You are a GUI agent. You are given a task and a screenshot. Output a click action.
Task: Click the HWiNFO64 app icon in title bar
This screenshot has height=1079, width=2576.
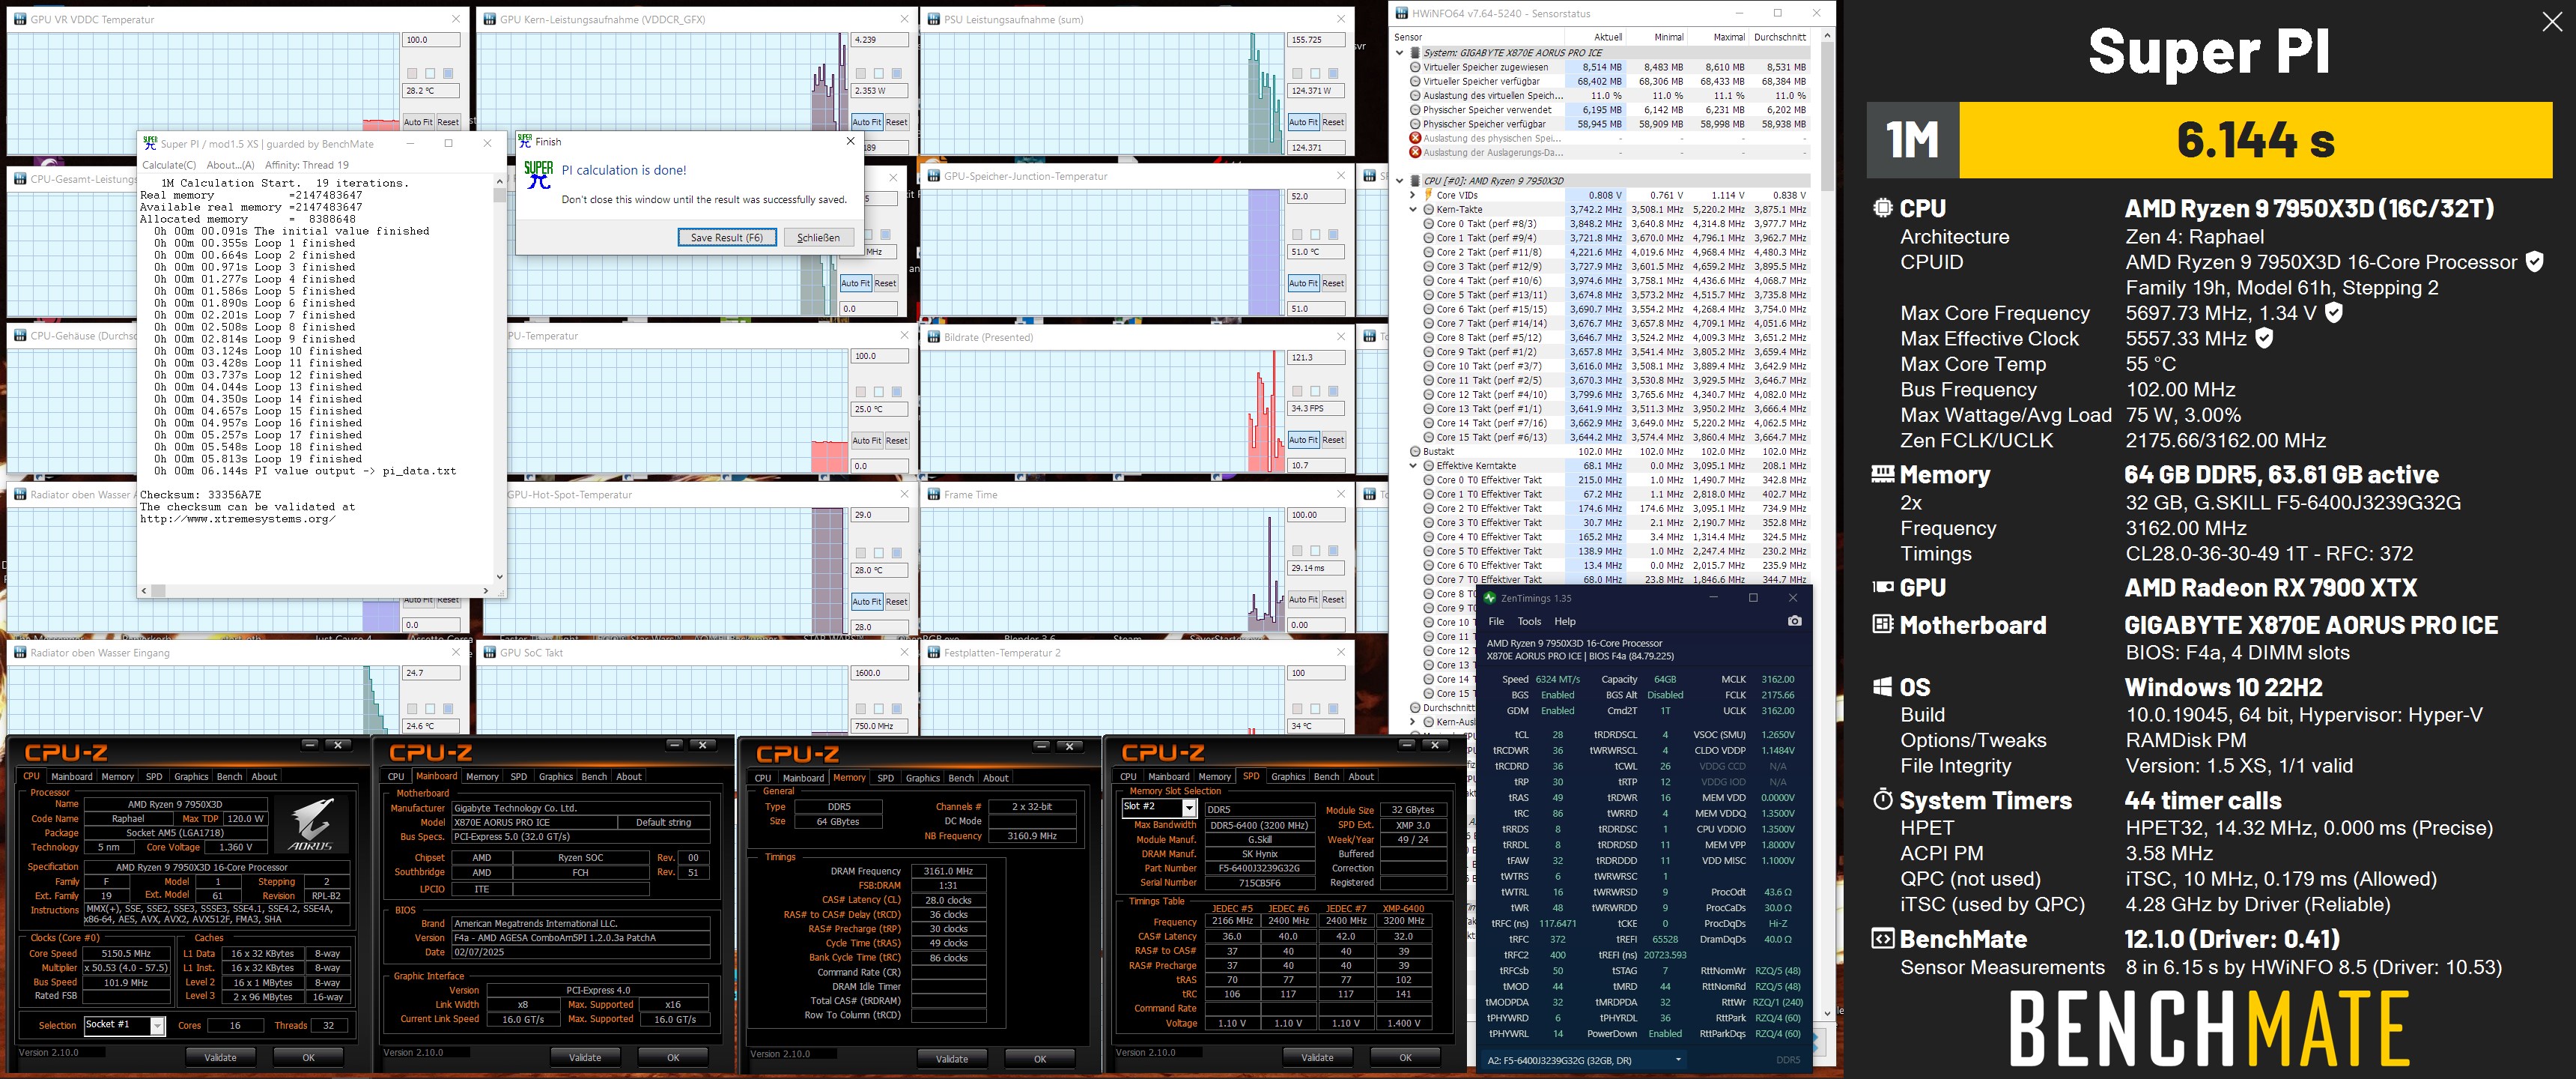click(1401, 13)
